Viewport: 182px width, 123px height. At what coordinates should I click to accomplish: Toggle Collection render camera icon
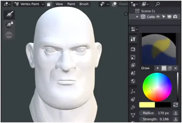pyautogui.click(x=175, y=17)
